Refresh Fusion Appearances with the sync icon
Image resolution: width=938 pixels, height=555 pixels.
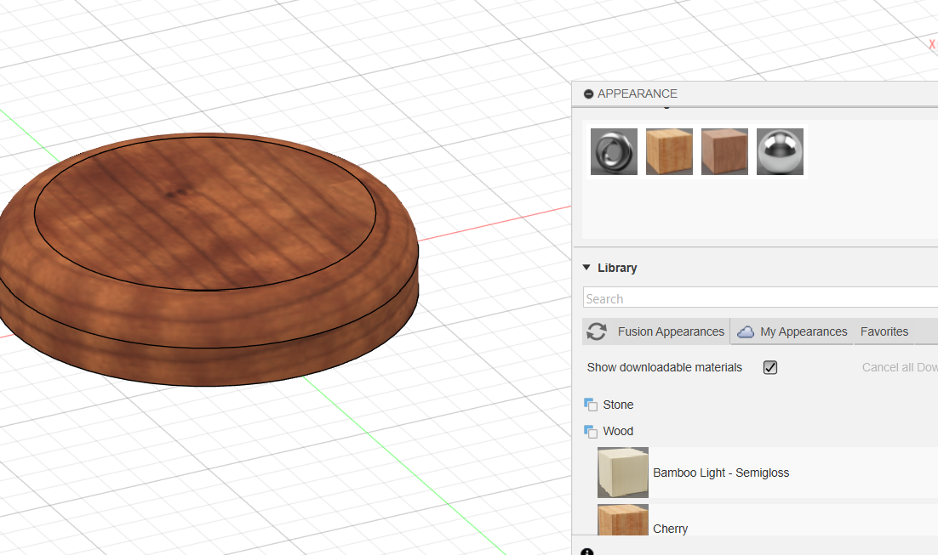(x=597, y=331)
